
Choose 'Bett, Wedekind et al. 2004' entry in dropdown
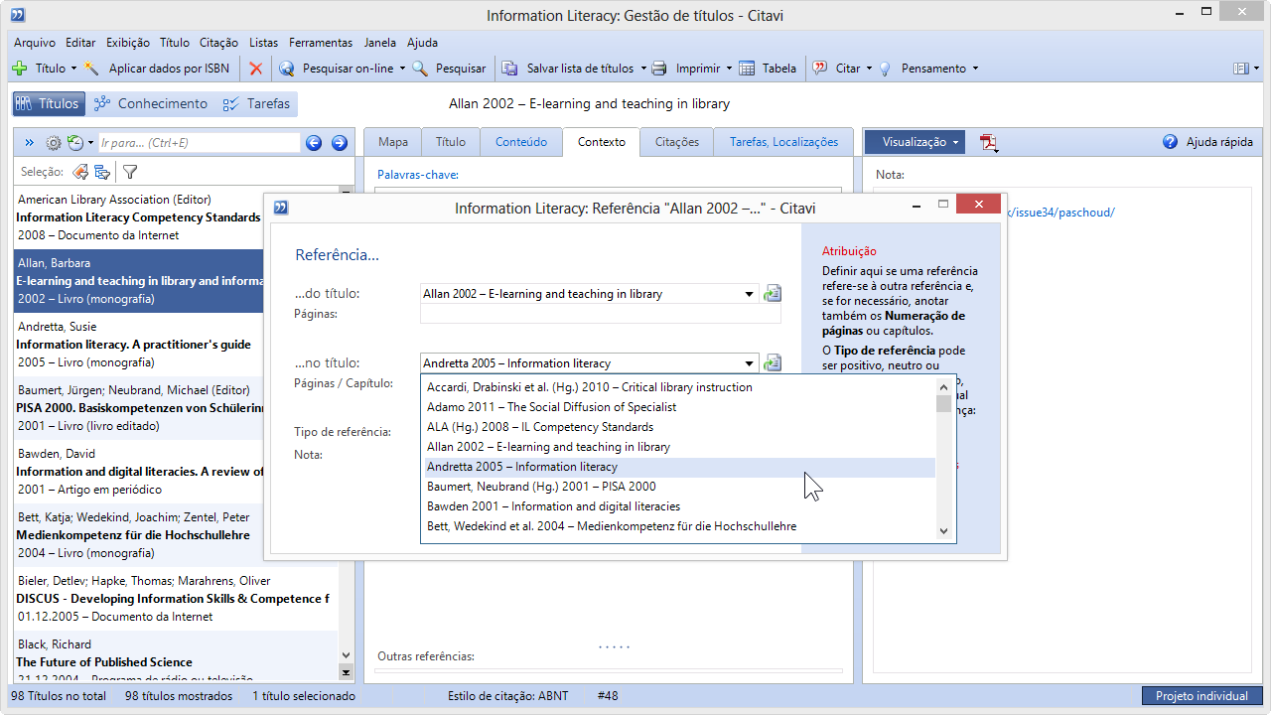679,526
